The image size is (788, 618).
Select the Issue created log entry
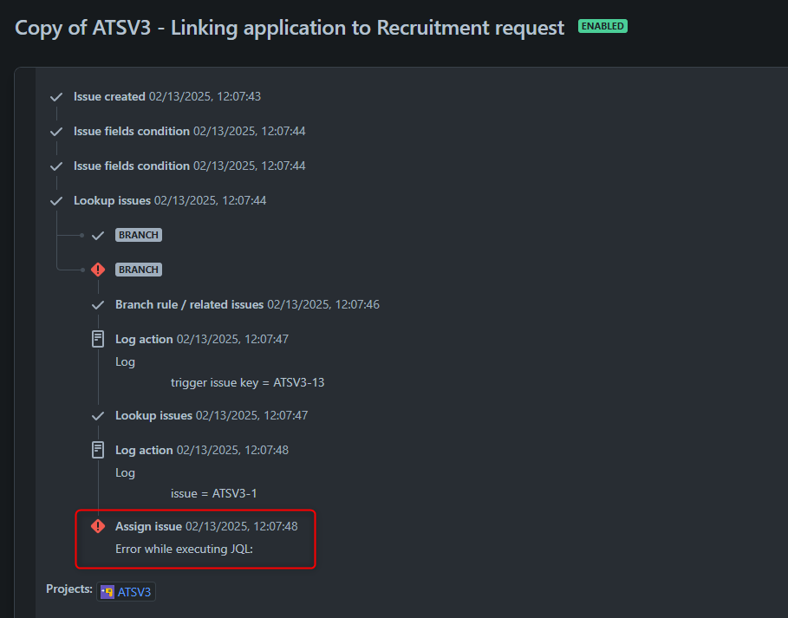click(167, 96)
